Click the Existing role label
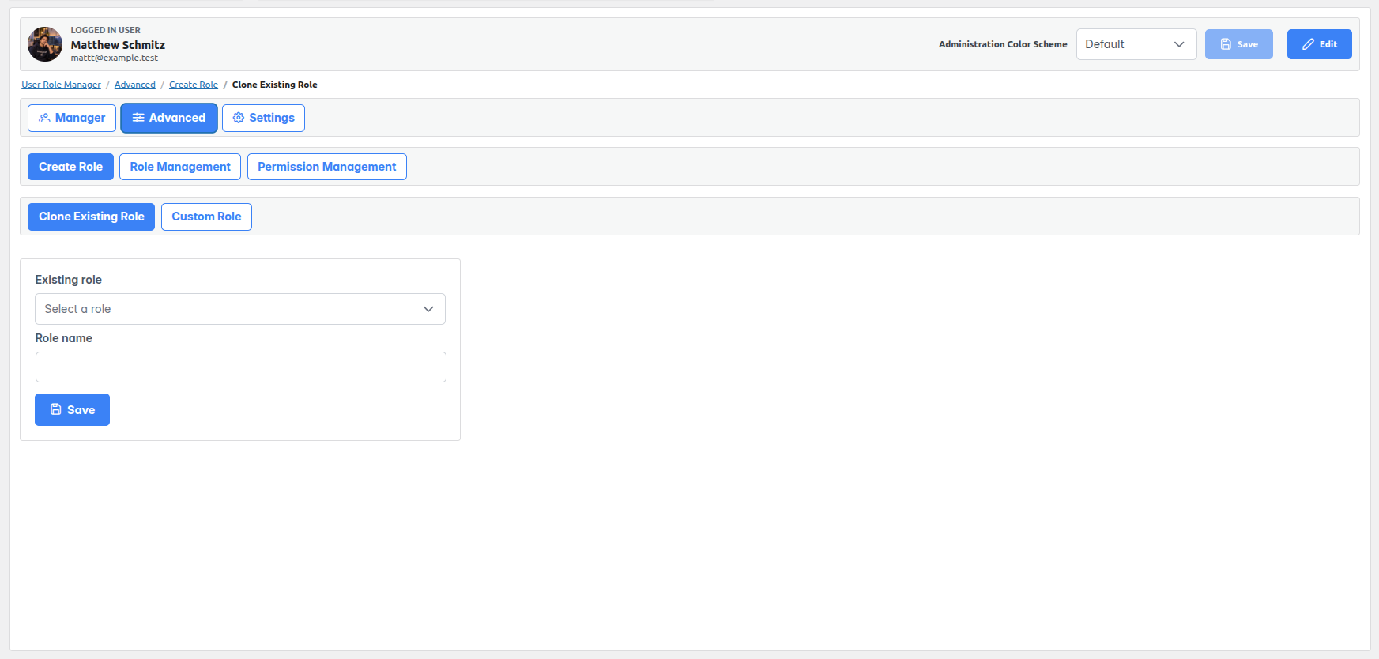Screen dimensions: 1379x659 point(69,280)
